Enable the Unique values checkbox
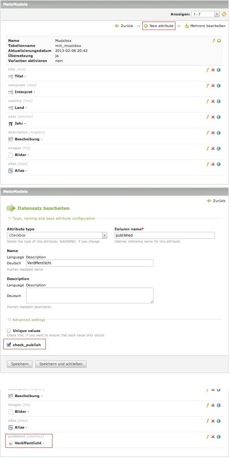The height and width of the screenshot is (472, 229). click(x=9, y=331)
